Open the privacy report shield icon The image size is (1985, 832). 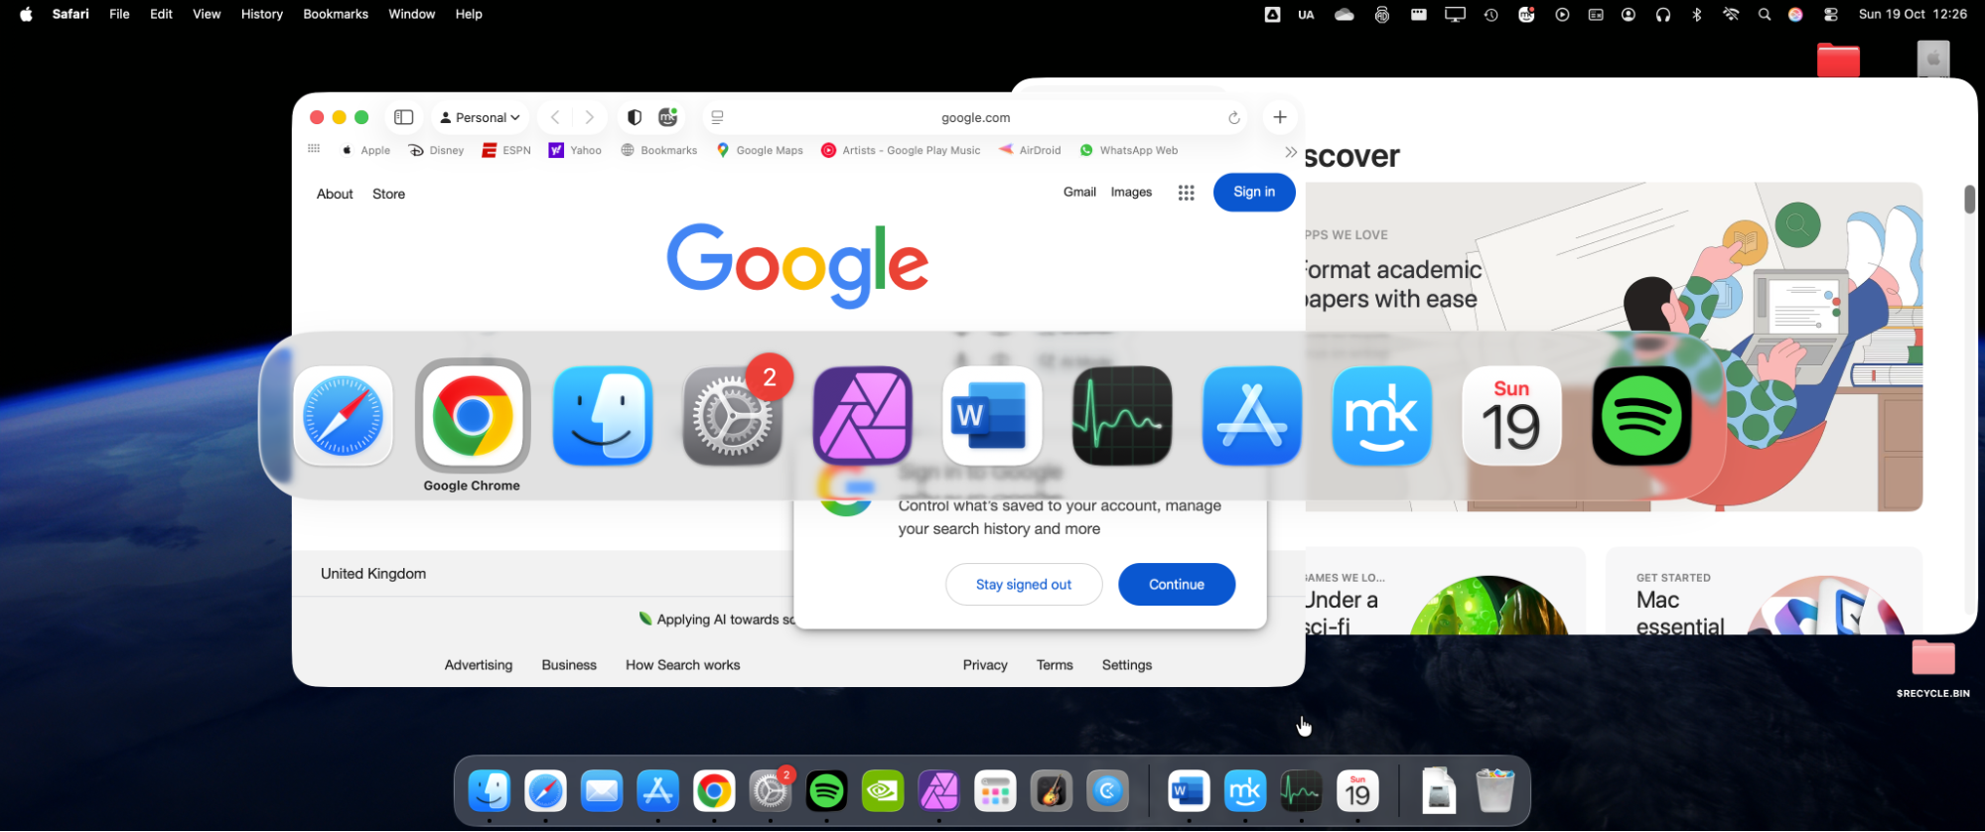[635, 117]
